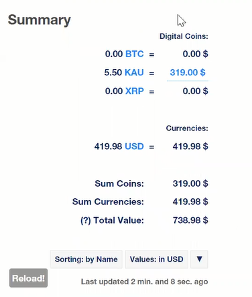Click the Total Value 738.98 $ amount
Image resolution: width=252 pixels, height=297 pixels.
(190, 220)
